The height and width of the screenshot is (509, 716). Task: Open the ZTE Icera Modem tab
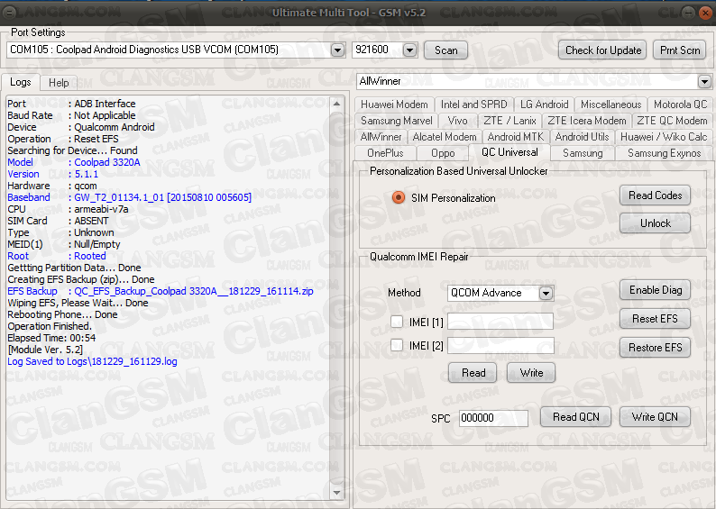[x=586, y=121]
